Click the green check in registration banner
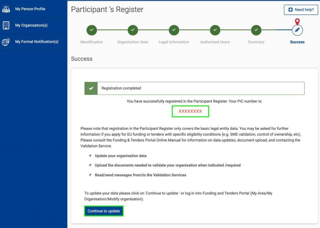 pyautogui.click(x=91, y=88)
